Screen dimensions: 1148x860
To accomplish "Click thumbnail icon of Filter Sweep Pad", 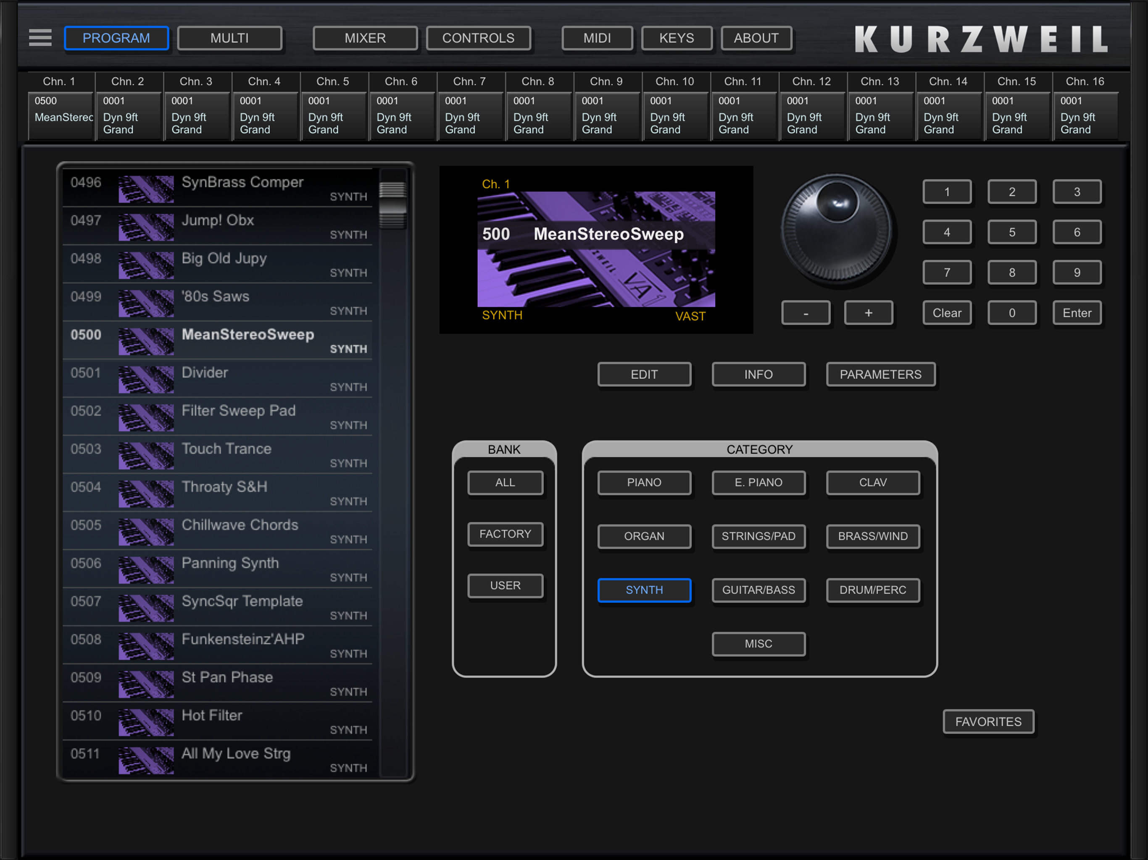I will tap(146, 417).
